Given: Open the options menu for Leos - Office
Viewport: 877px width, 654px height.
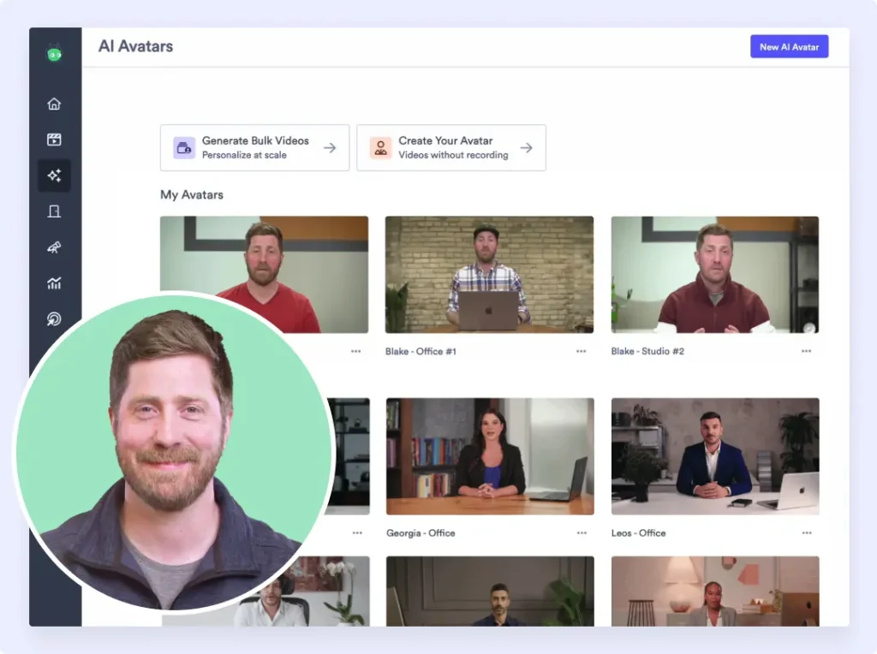Looking at the screenshot, I should (806, 532).
